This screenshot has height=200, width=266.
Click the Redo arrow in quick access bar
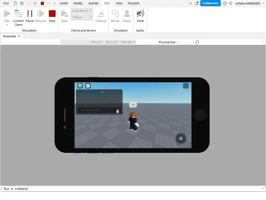29,3
